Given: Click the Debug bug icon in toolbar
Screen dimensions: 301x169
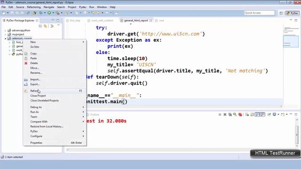Looking at the screenshot, I should (x=41, y=13).
